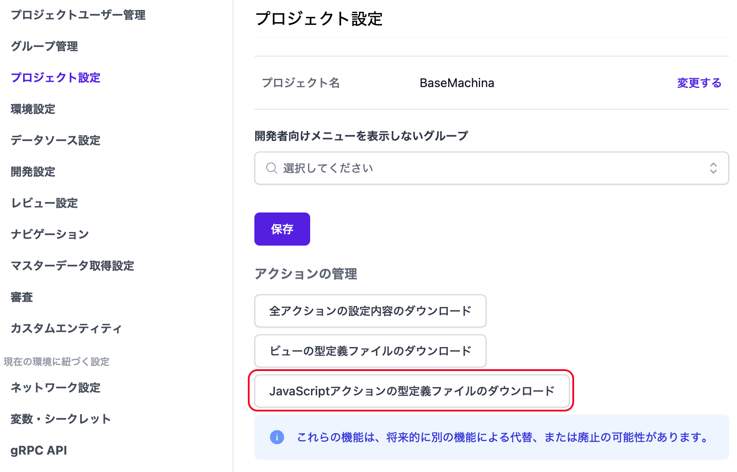Click 変更する link for project name
The width and height of the screenshot is (737, 472).
699,83
